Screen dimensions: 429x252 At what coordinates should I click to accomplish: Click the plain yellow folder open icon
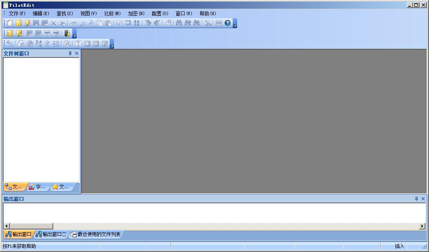pyautogui.click(x=19, y=23)
